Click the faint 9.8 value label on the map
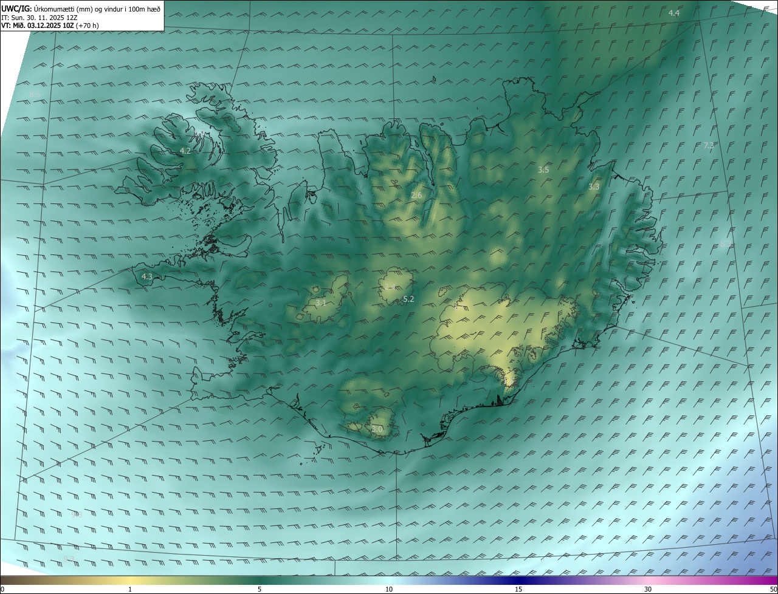The image size is (778, 594). click(77, 514)
